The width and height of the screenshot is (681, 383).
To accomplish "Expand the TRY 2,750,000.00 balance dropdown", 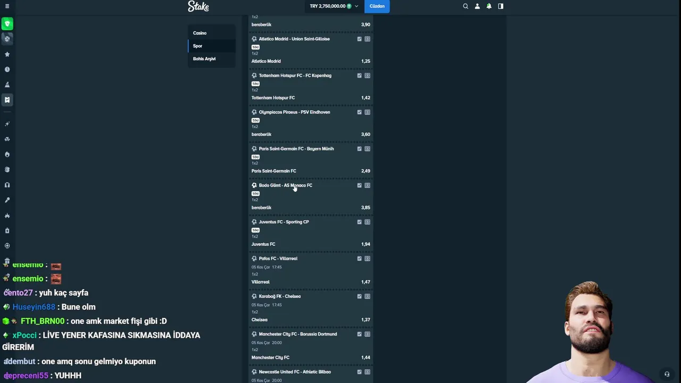I will 334,6.
